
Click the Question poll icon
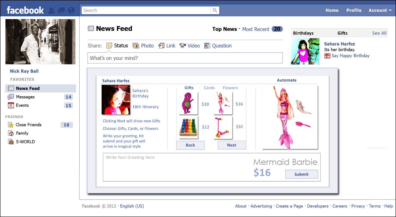(207, 46)
